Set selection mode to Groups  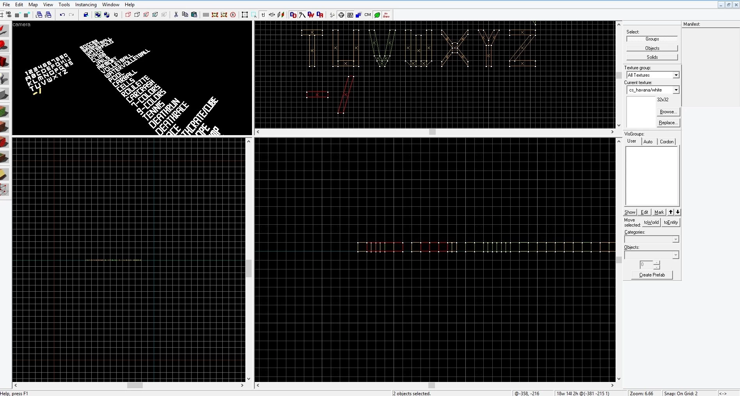pos(652,39)
